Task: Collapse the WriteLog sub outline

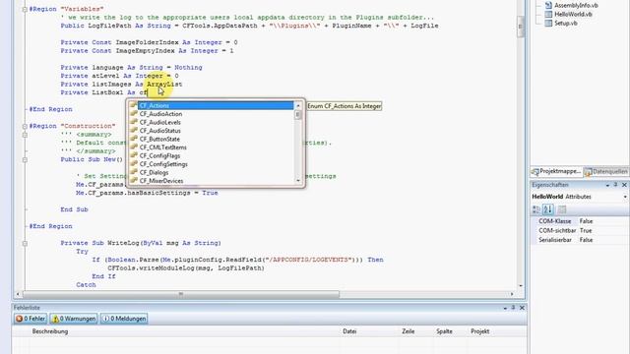Action: click(x=25, y=243)
